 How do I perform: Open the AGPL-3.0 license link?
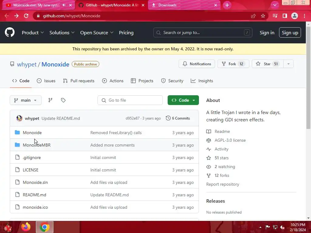coord(230,140)
